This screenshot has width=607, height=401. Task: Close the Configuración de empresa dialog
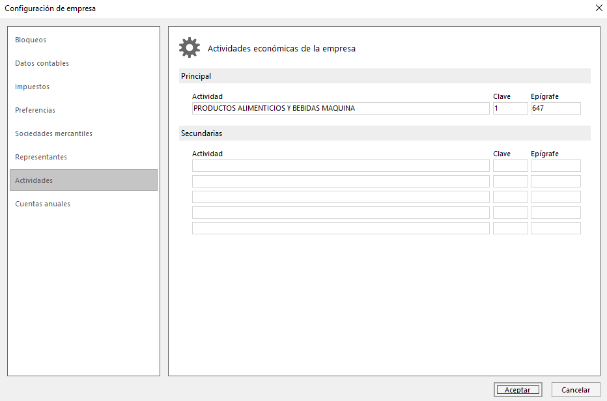pos(599,8)
